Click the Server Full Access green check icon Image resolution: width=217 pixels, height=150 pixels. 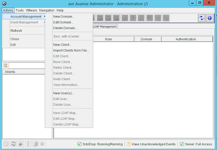pyautogui.click(x=182, y=144)
